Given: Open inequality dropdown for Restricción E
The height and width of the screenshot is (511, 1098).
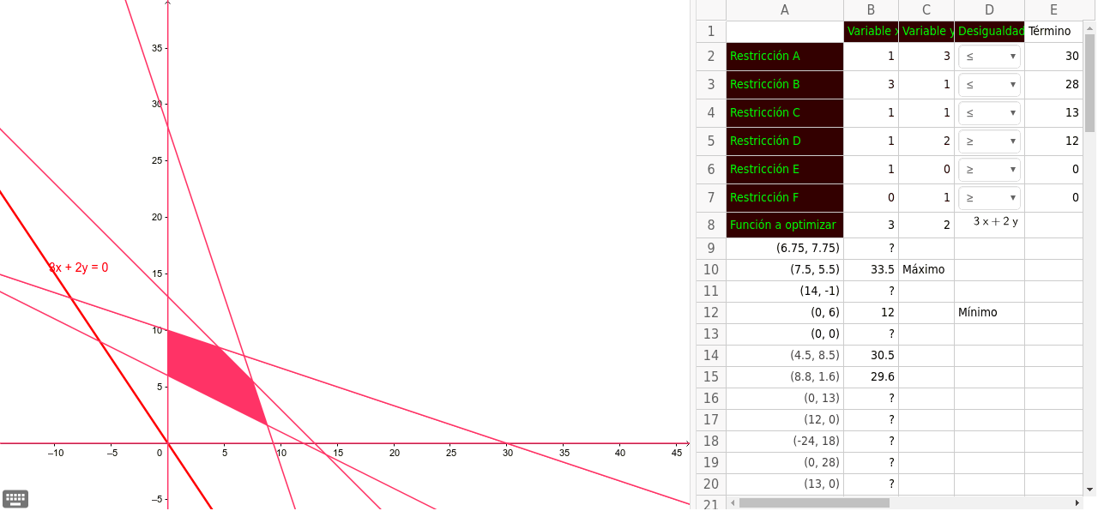Looking at the screenshot, I should pos(989,170).
